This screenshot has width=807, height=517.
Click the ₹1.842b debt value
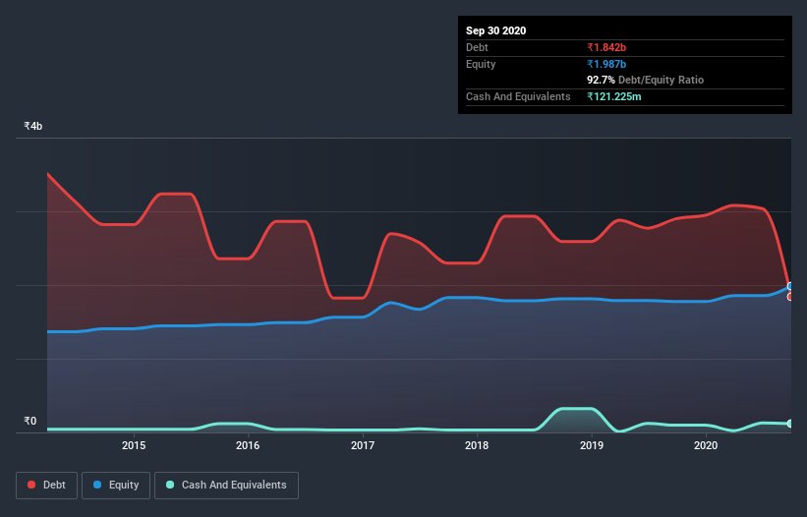tap(606, 47)
